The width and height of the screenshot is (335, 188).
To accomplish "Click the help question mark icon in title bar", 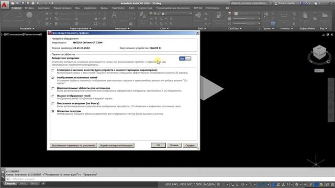I will [x=316, y=3].
